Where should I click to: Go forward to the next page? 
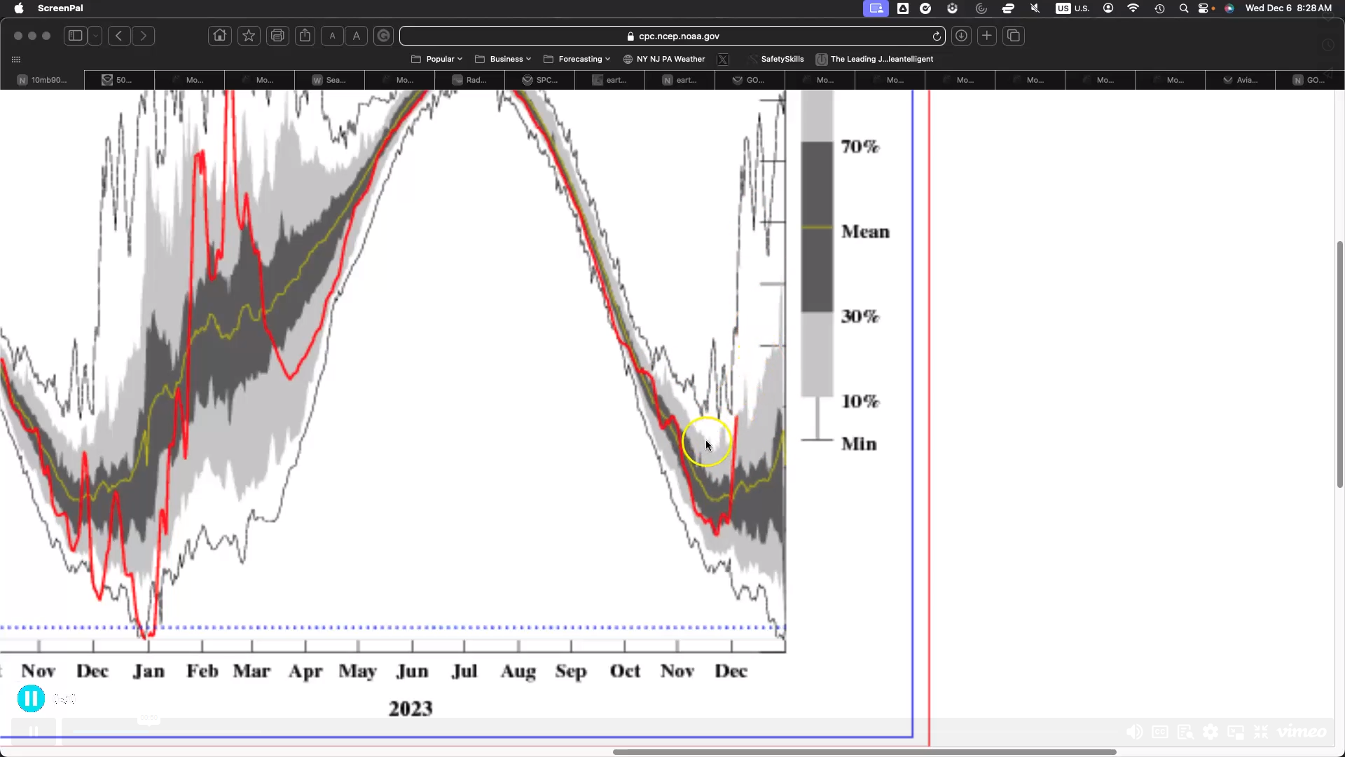pos(144,36)
